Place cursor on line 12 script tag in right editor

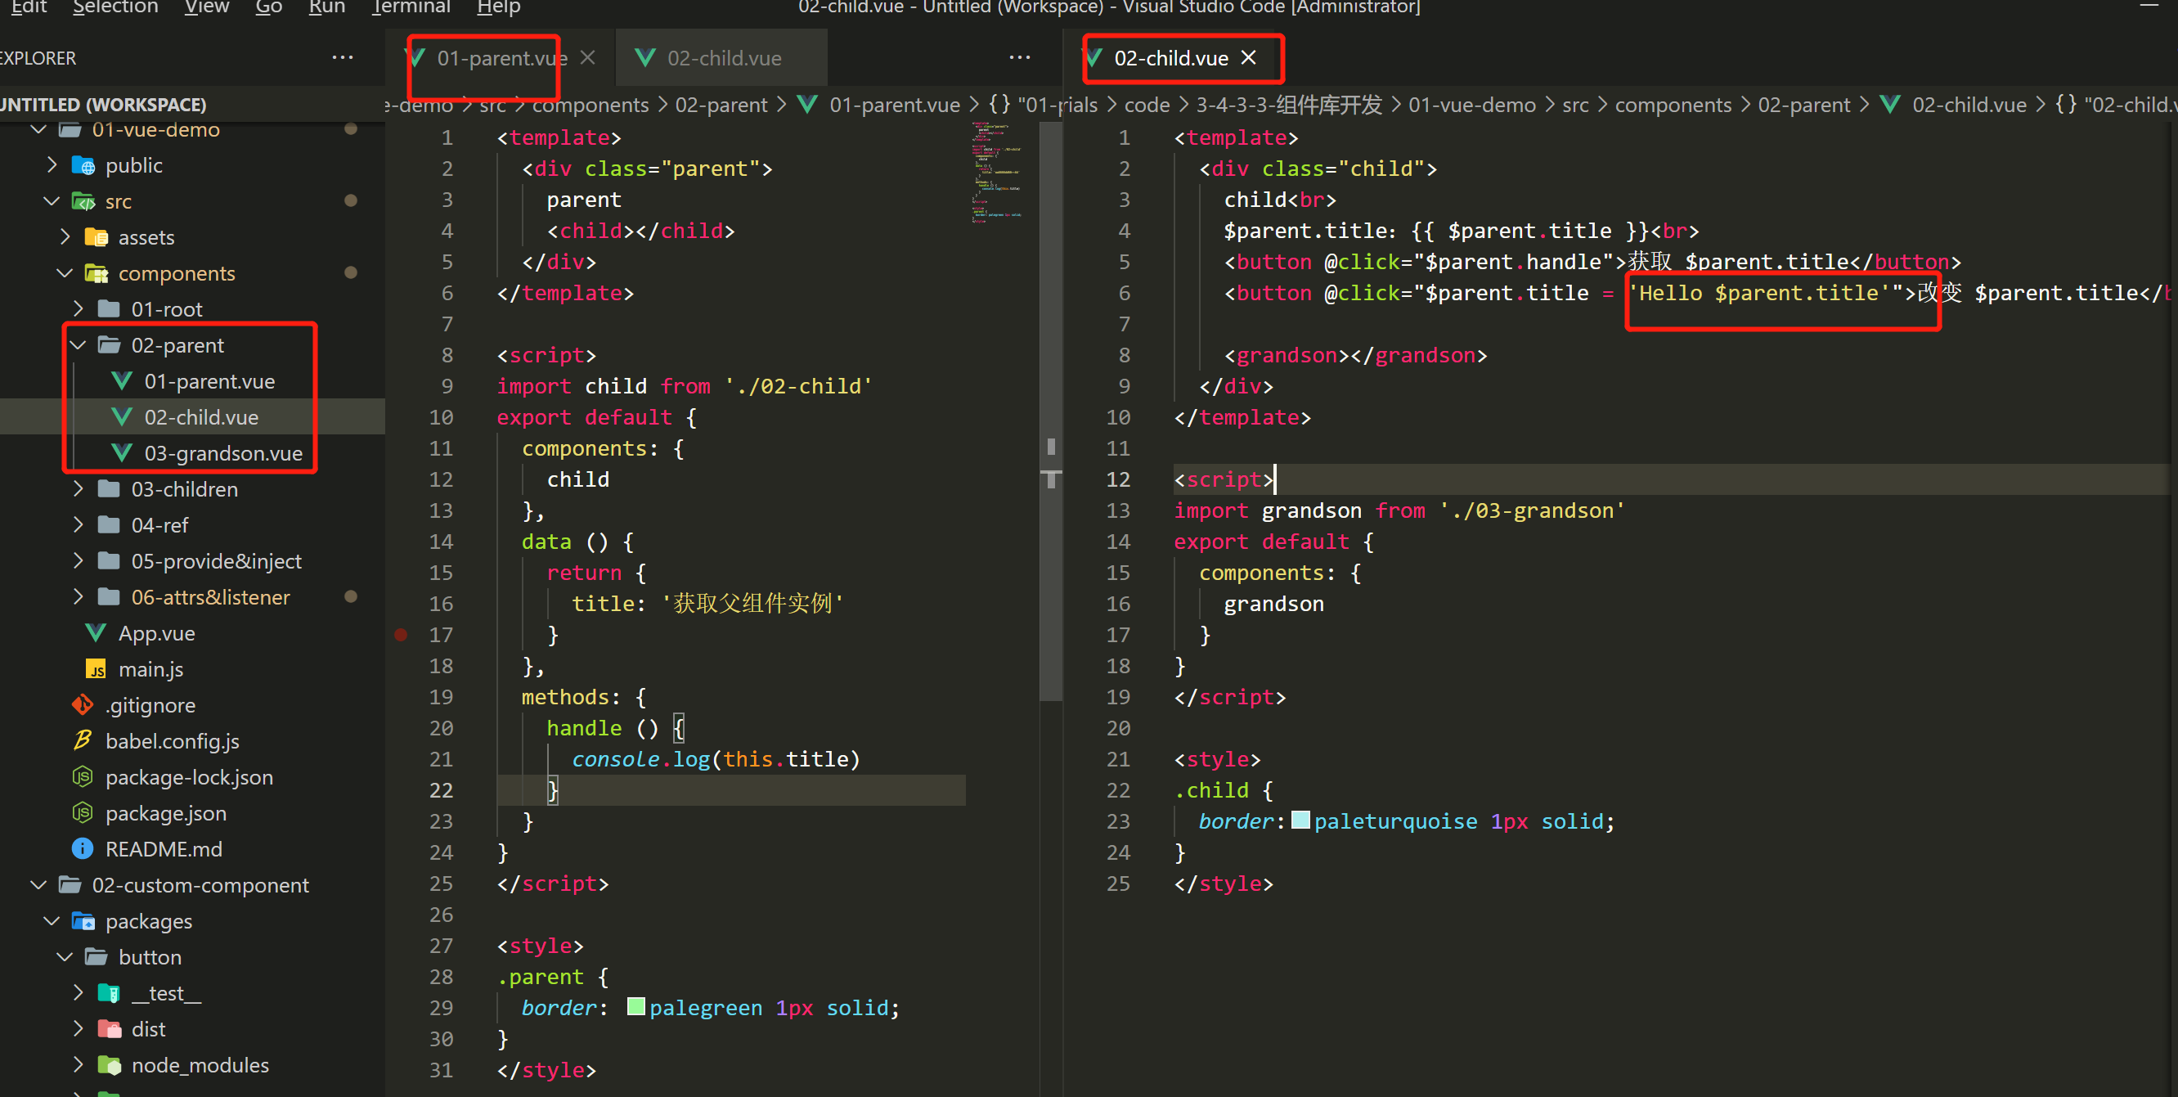point(1223,479)
